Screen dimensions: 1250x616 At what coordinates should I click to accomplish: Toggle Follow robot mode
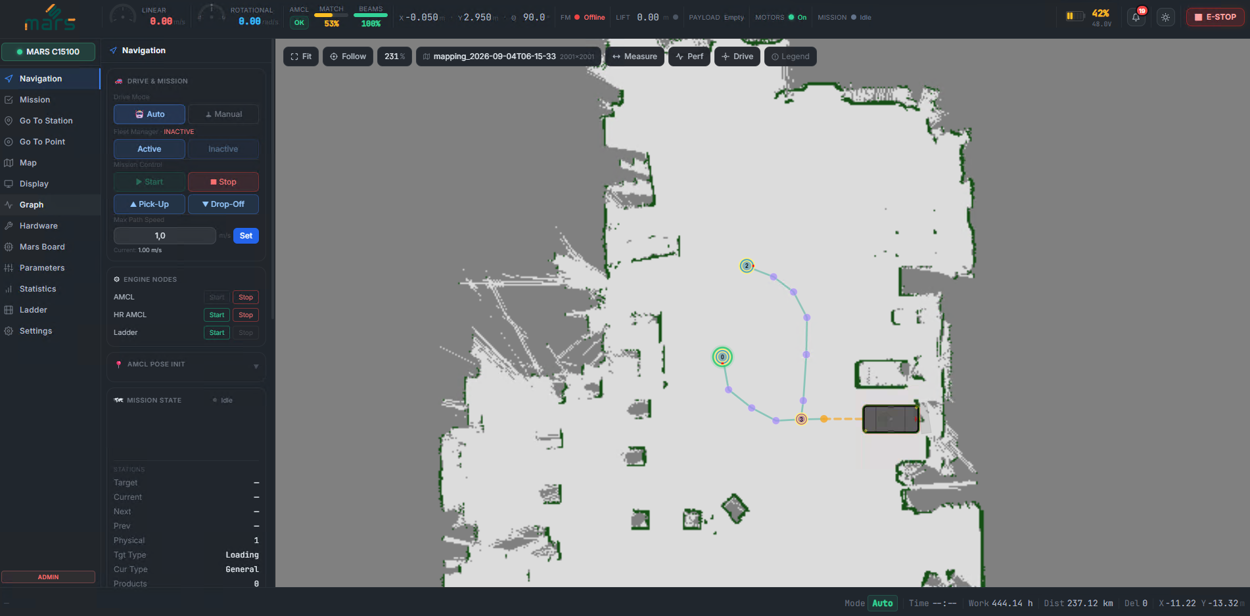(x=348, y=56)
